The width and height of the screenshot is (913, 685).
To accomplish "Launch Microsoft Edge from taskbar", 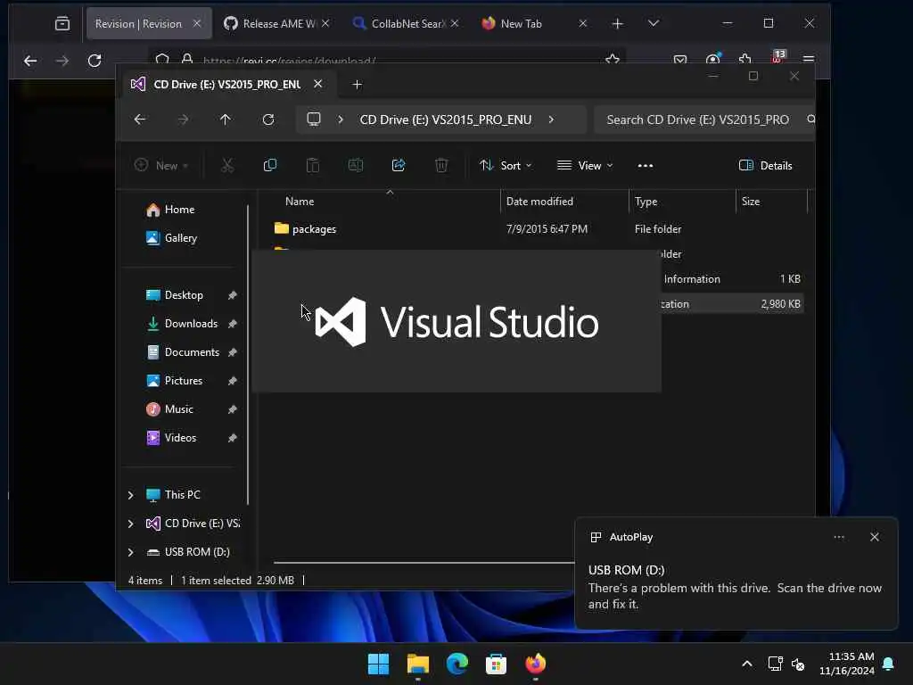I will pos(457,664).
